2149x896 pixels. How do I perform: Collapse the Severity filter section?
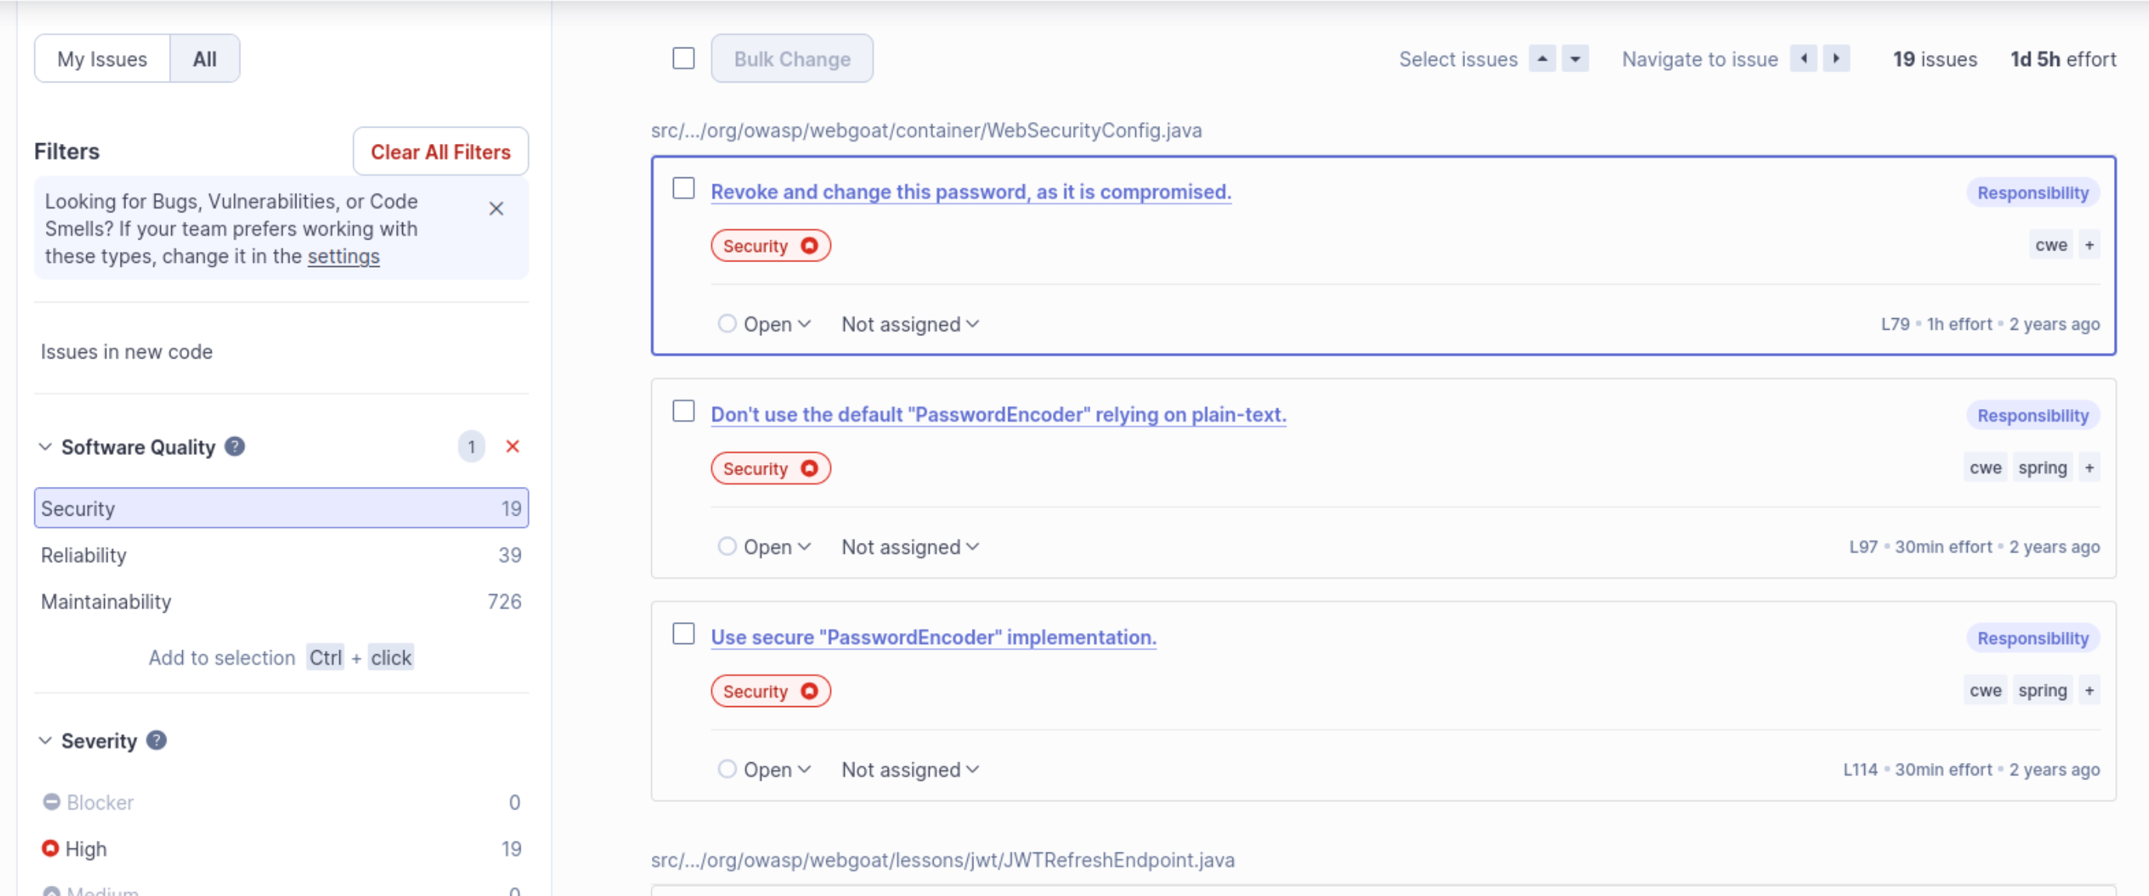tap(46, 740)
